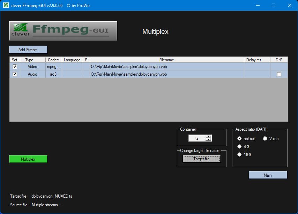Click the app icon in the title bar
The width and height of the screenshot is (298, 214).
coord(6,5)
